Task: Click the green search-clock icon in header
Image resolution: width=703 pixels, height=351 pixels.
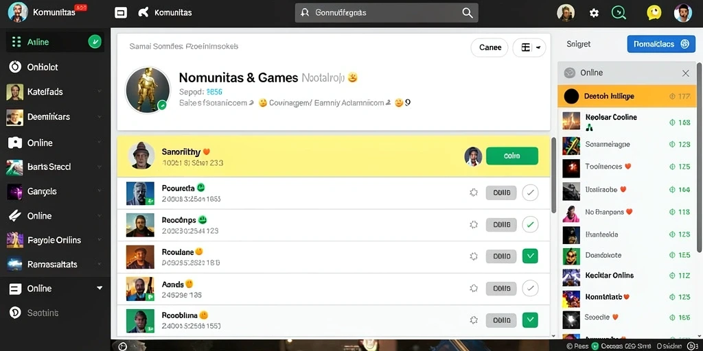Action: 619,12
